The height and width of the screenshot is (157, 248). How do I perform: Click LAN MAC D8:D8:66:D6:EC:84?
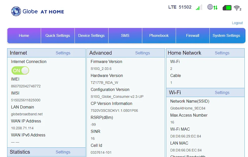click(186, 150)
